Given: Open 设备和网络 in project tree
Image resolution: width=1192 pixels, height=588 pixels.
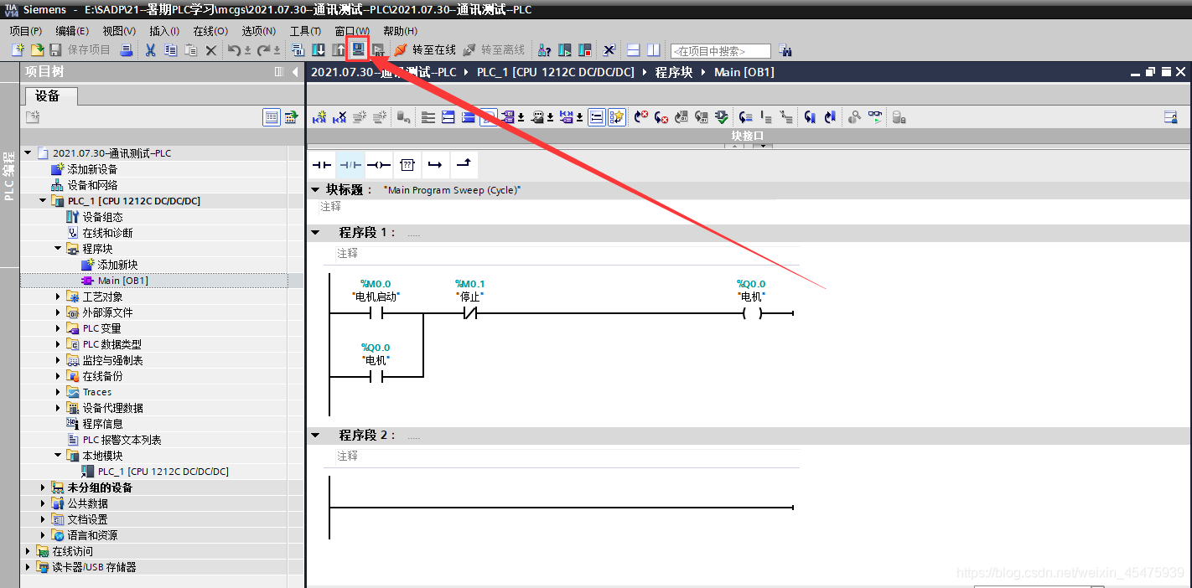Looking at the screenshot, I should click(92, 185).
